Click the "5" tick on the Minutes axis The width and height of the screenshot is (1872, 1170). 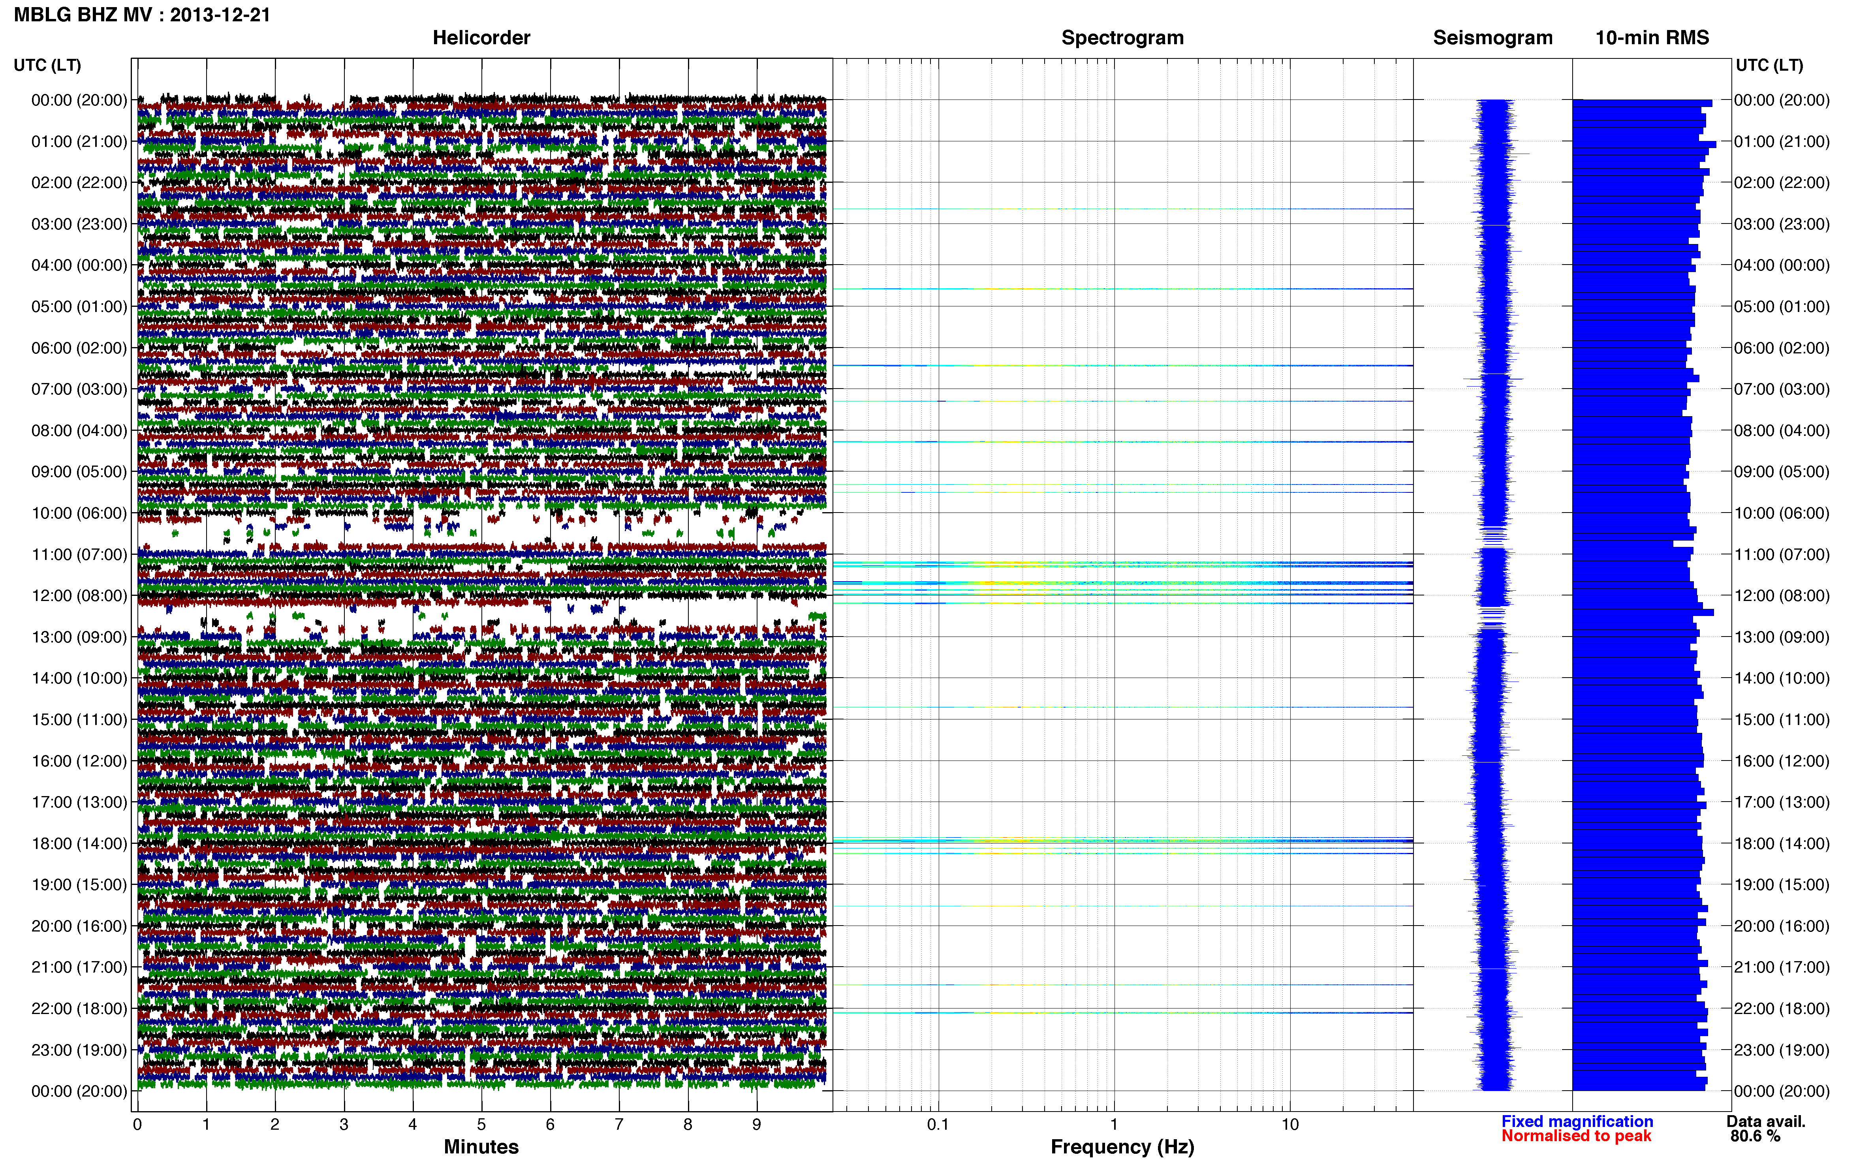point(481,1124)
